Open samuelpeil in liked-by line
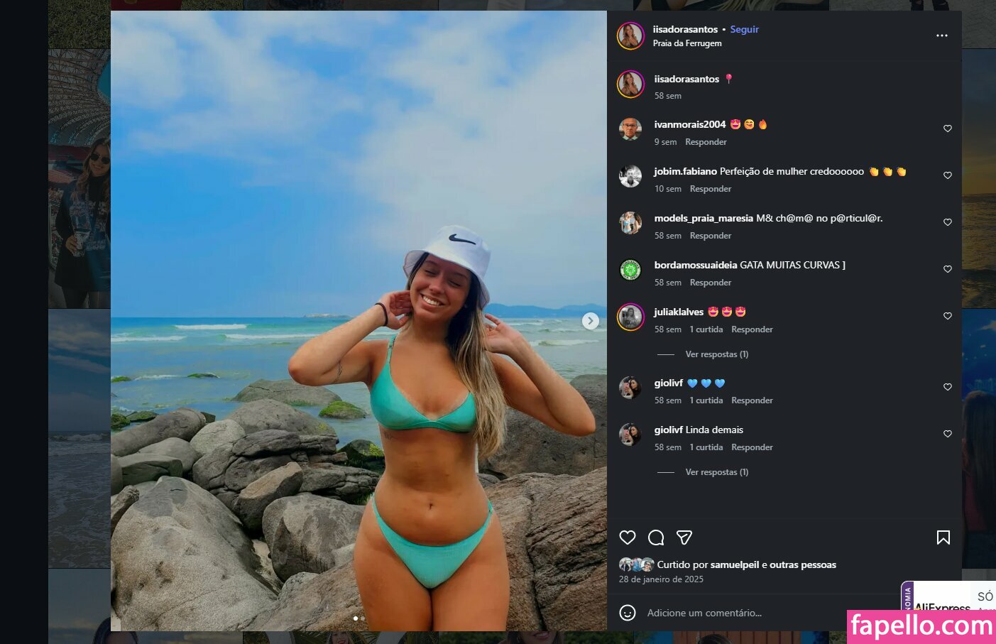Image resolution: width=996 pixels, height=644 pixels. coord(735,565)
